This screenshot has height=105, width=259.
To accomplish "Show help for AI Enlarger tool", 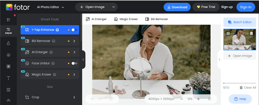I will click(51, 52).
